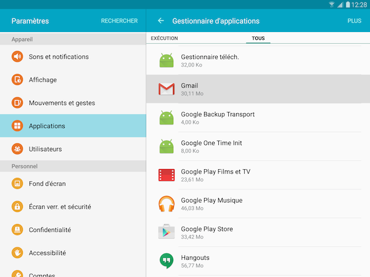Switch to the EXÉCUTION tab
The width and height of the screenshot is (370, 277).
point(164,38)
